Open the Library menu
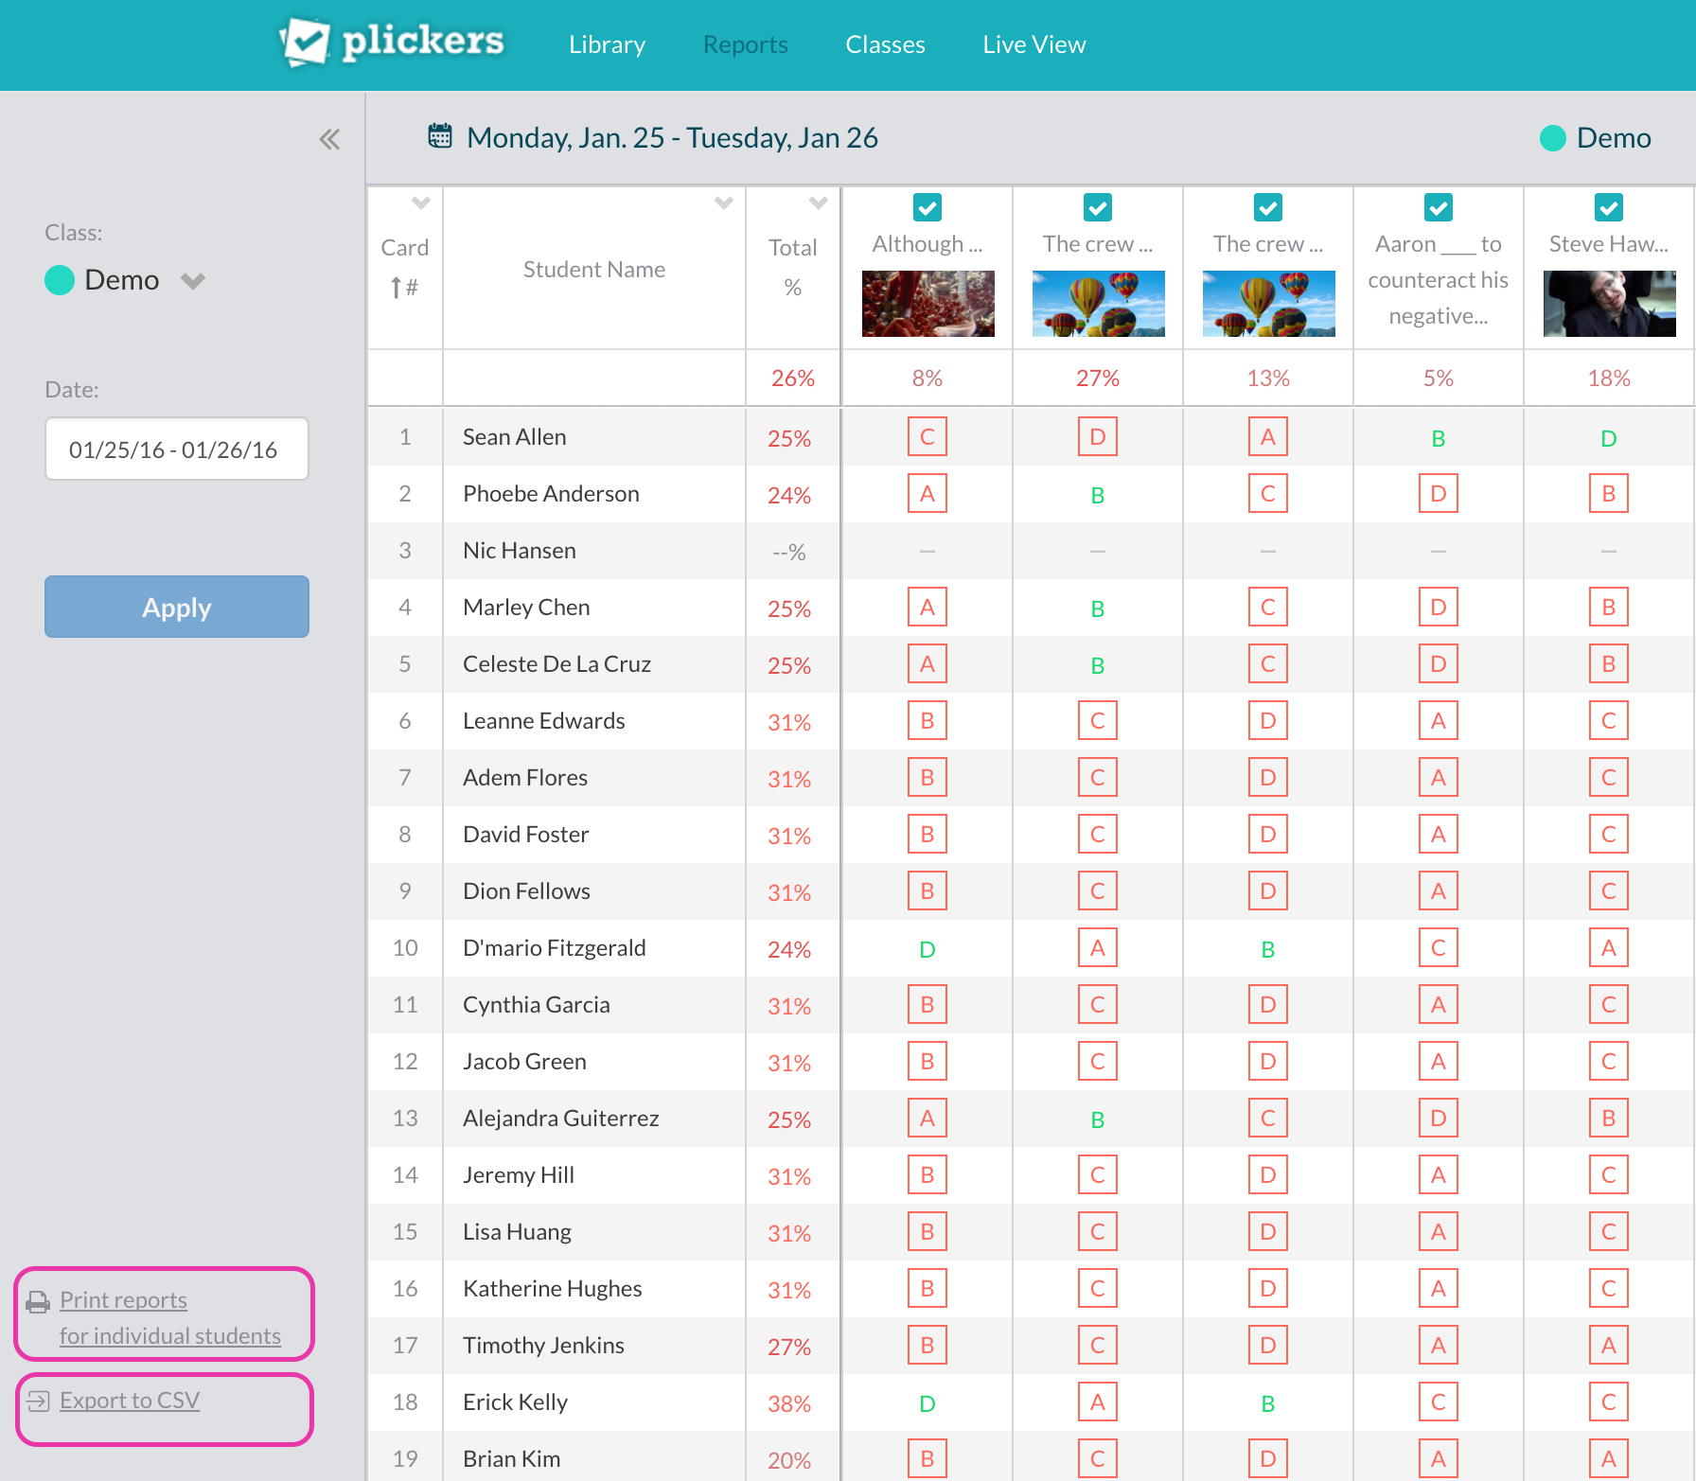 (x=607, y=44)
